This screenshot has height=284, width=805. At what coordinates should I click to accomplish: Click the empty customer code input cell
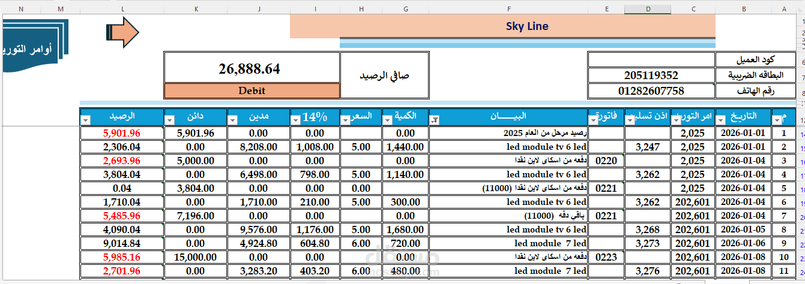(x=651, y=60)
